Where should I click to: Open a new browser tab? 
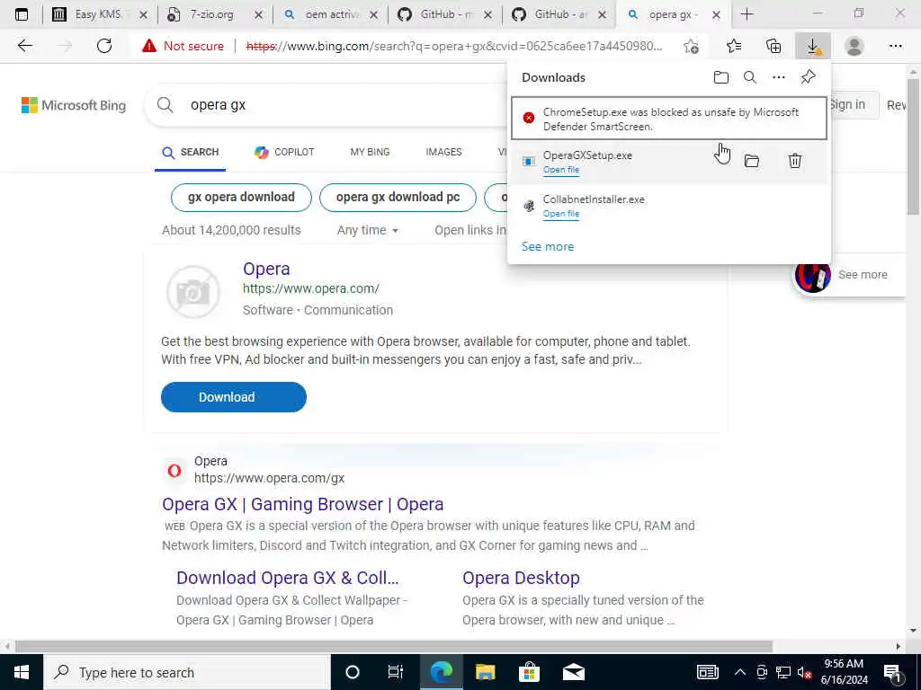(x=747, y=14)
